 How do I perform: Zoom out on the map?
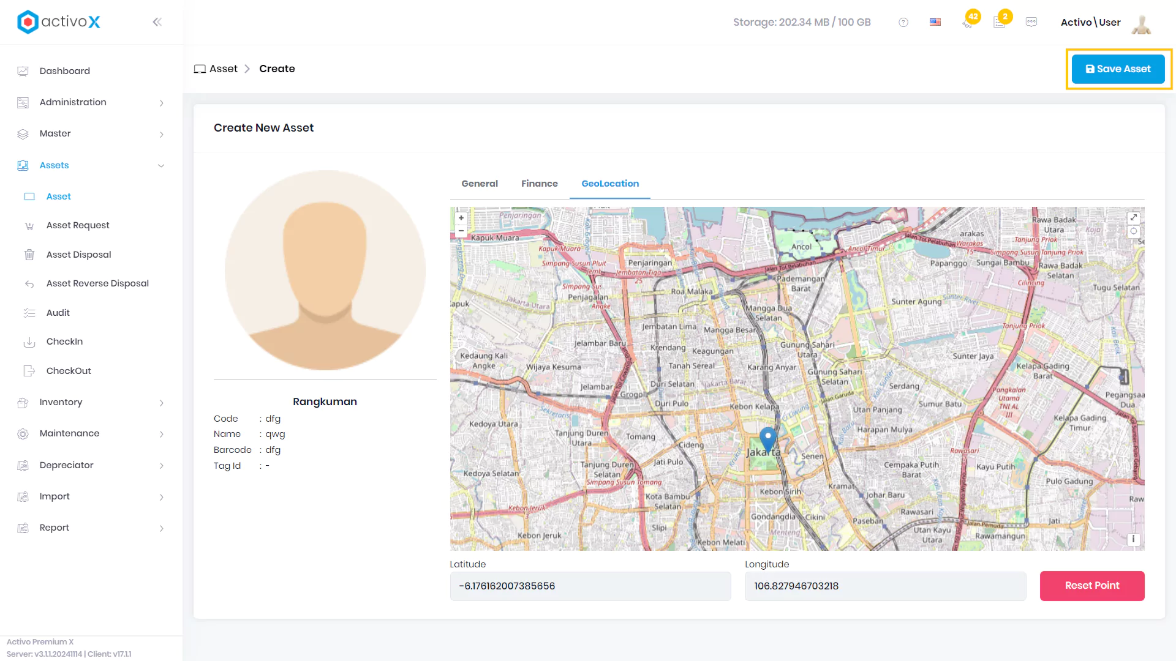coord(461,231)
